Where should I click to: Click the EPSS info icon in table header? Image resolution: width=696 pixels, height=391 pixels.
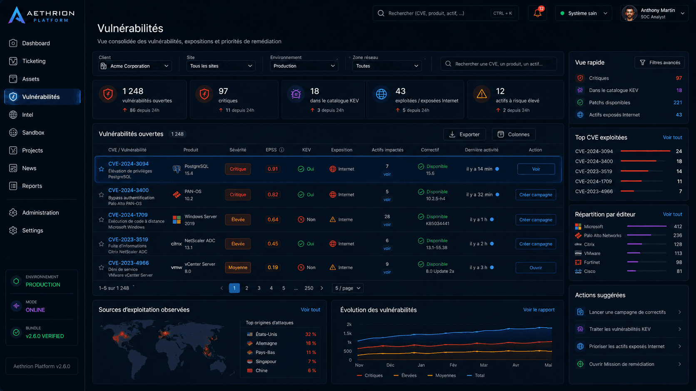click(281, 150)
